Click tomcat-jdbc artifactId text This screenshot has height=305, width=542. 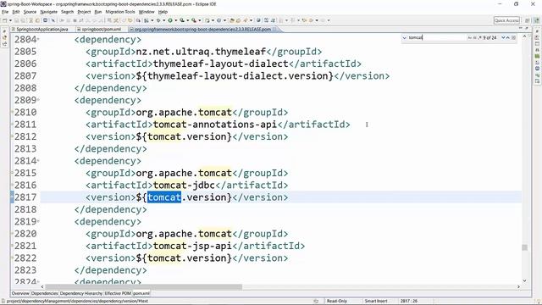click(184, 186)
